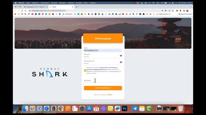Close the Softel tab
The height and width of the screenshot is (115, 206).
pos(72,7)
